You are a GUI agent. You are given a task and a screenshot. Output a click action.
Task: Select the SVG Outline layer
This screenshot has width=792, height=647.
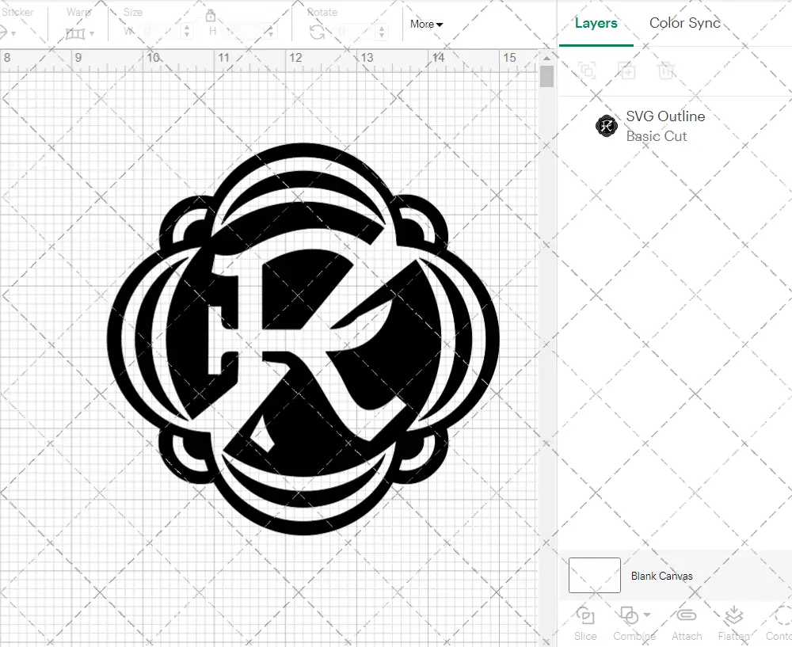[x=665, y=125]
